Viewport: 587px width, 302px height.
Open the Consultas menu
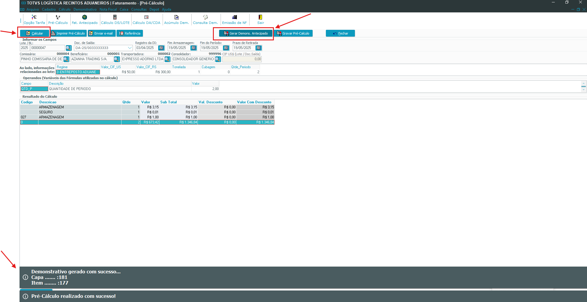pos(139,9)
